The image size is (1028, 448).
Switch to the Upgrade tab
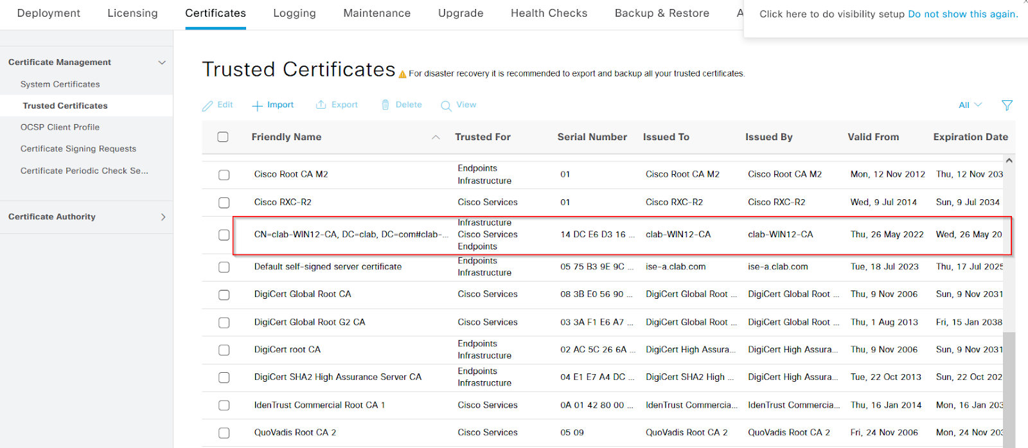[461, 13]
